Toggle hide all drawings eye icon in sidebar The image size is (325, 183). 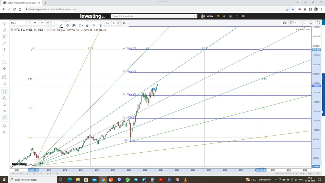[x=4, y=111]
